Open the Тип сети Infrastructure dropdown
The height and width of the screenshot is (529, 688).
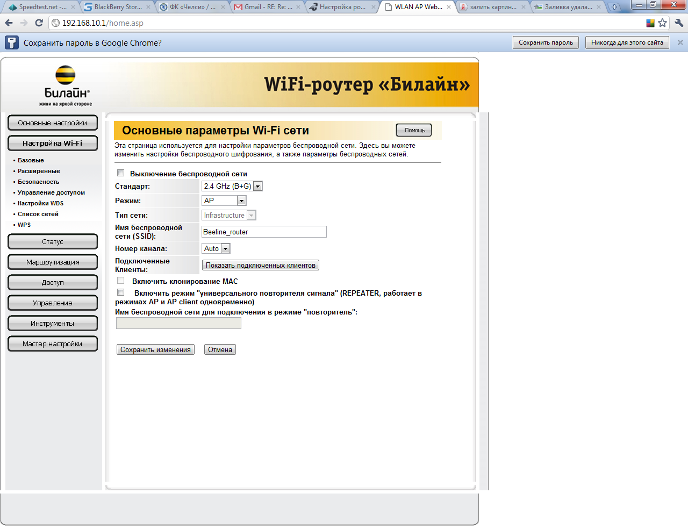click(x=229, y=215)
